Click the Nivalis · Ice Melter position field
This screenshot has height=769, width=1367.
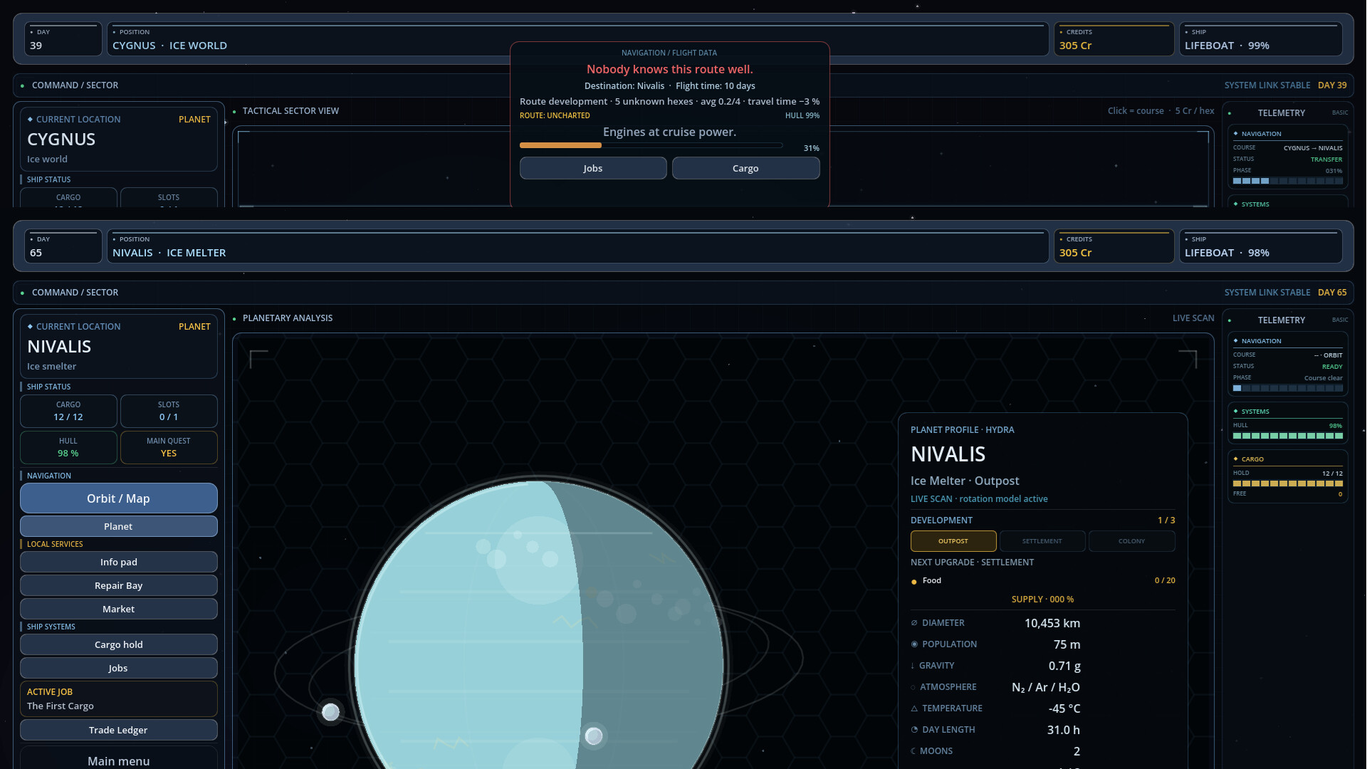pyautogui.click(x=577, y=246)
